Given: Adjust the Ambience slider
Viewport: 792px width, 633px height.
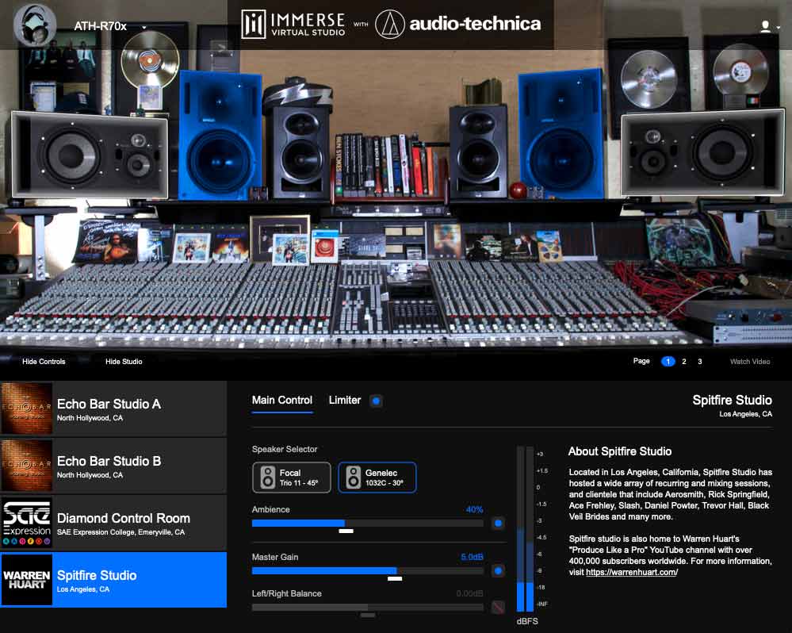Looking at the screenshot, I should point(345,524).
